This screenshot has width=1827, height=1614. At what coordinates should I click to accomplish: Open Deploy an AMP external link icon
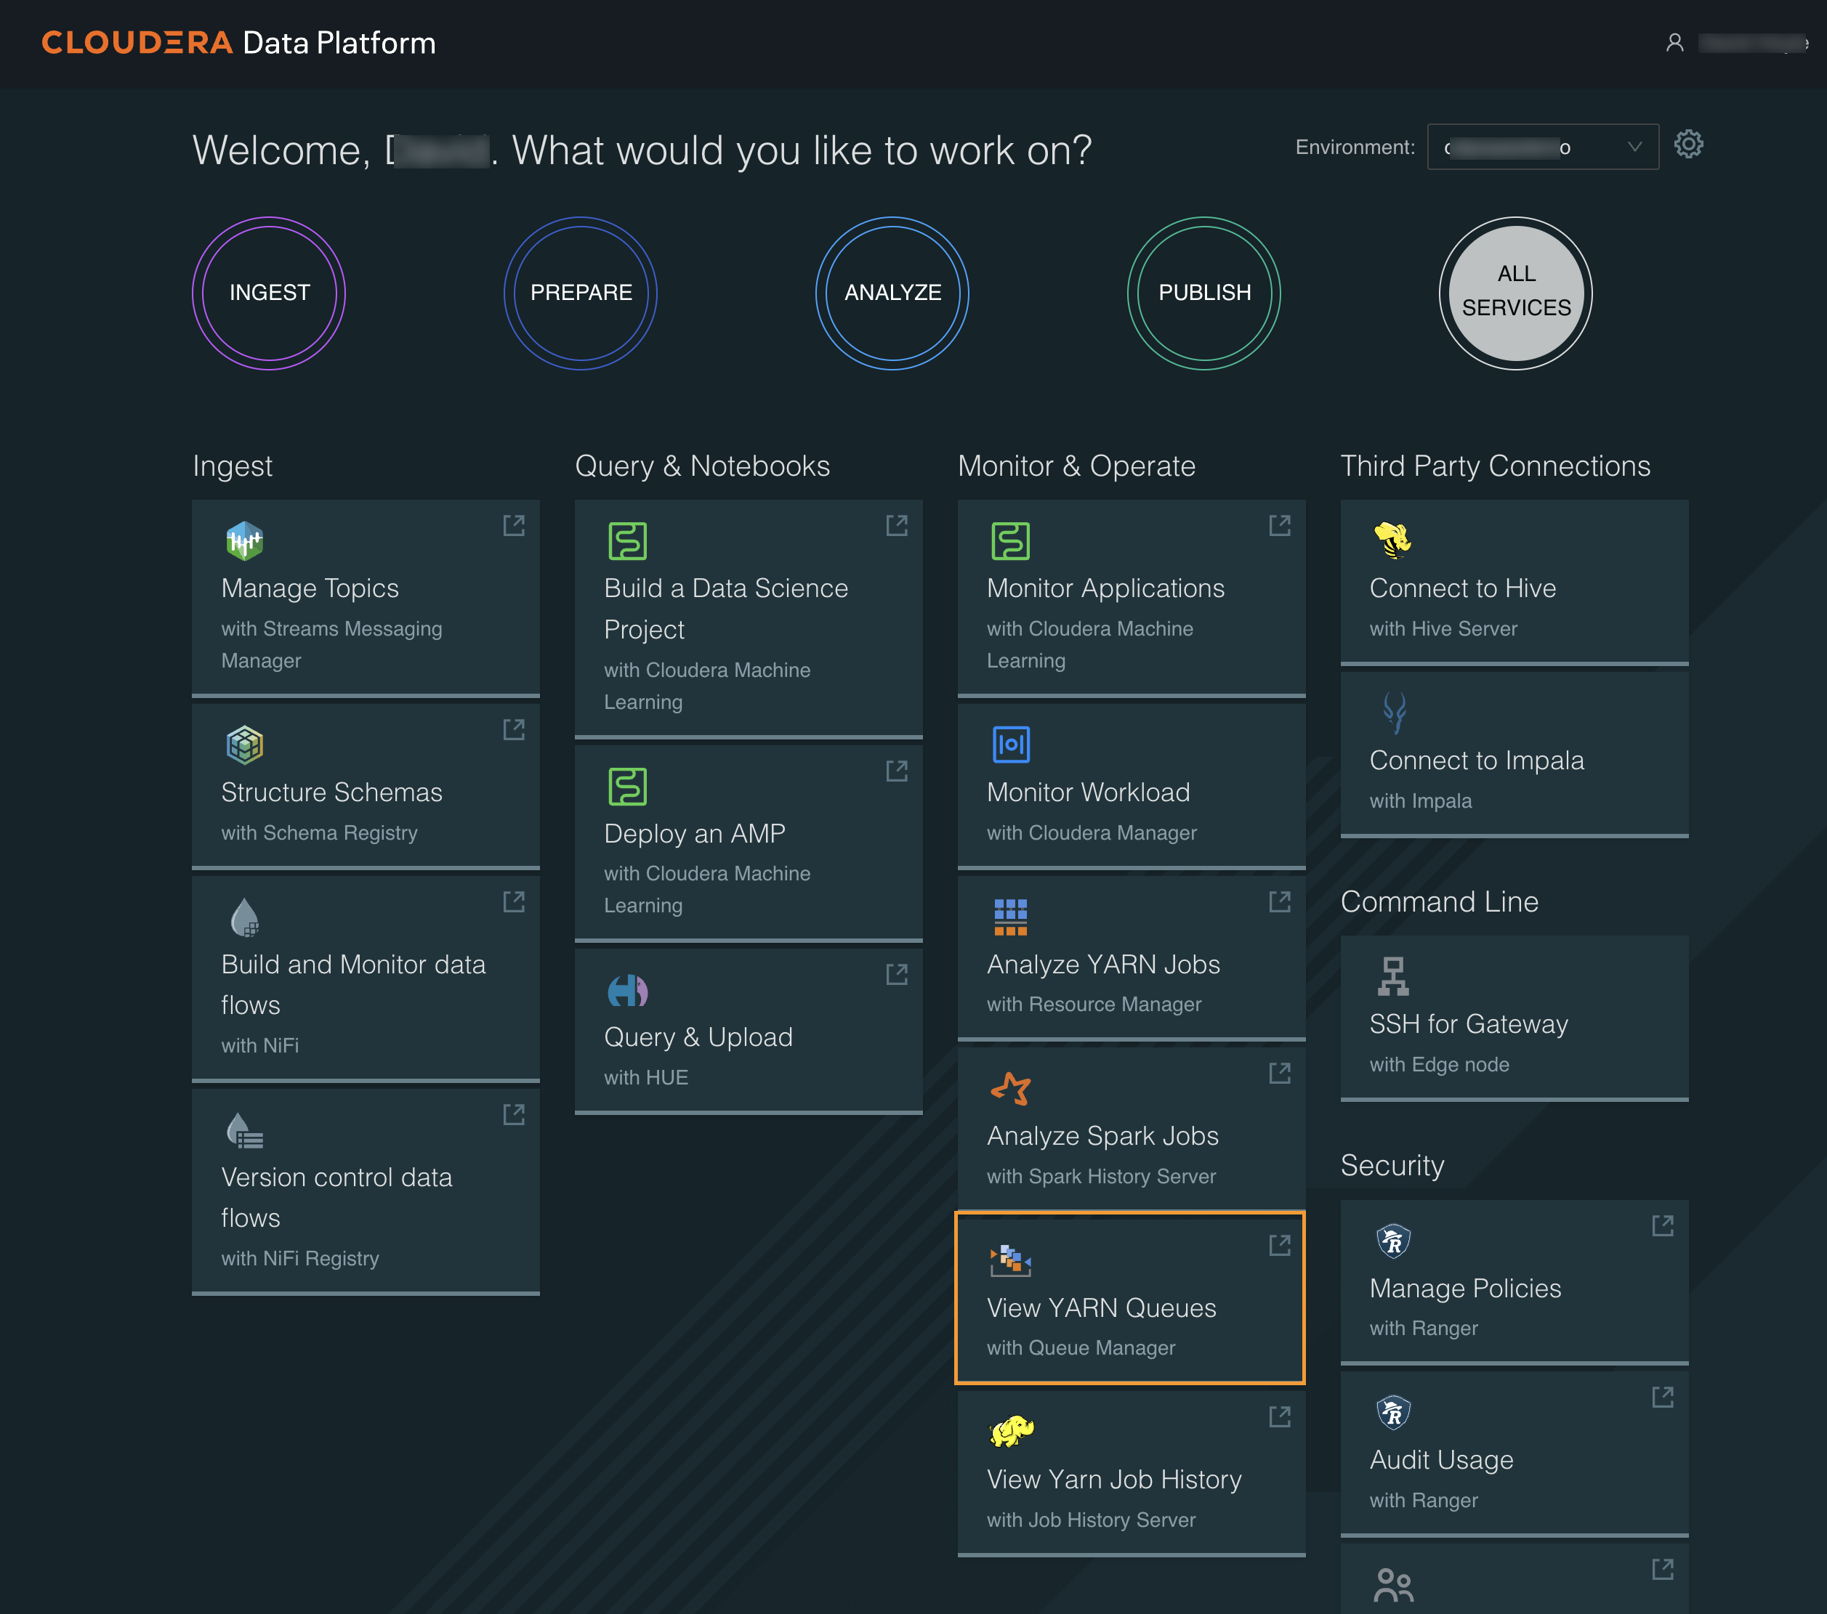(897, 771)
